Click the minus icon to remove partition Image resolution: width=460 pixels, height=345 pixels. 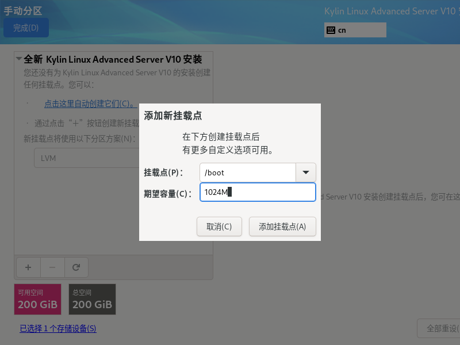(x=52, y=267)
